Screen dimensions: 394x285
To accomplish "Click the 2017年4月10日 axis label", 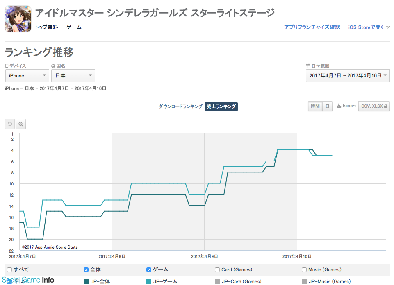I will point(297,256).
